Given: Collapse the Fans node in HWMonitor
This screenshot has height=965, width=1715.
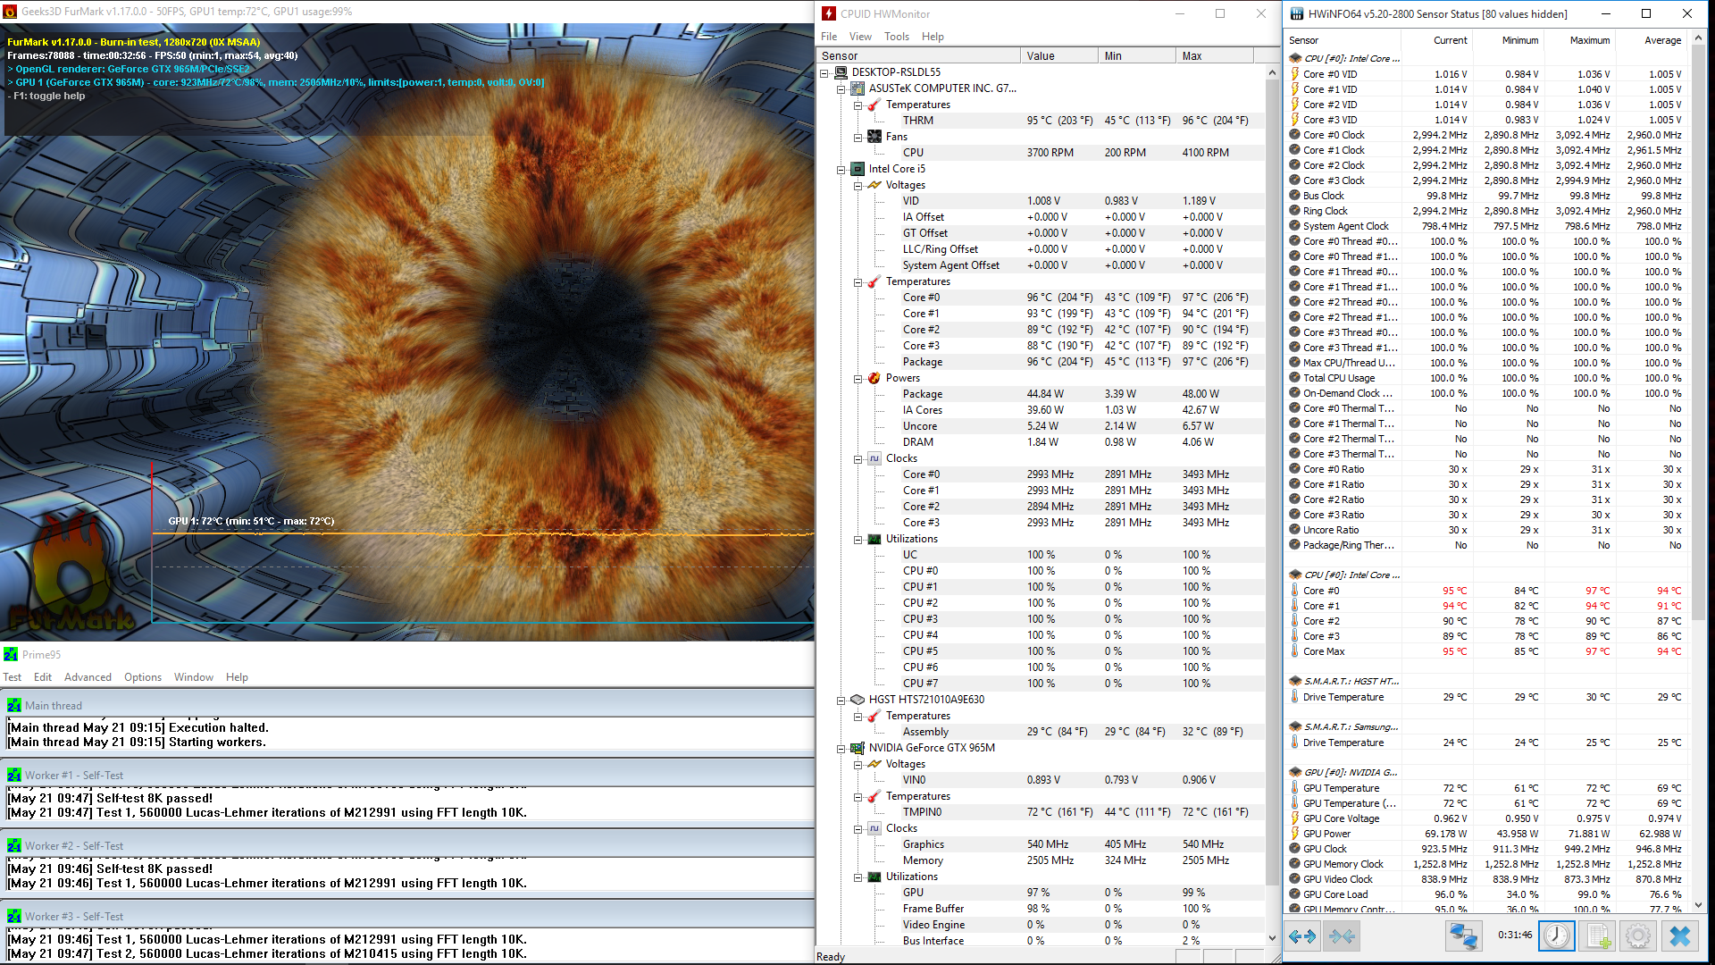Looking at the screenshot, I should point(857,138).
